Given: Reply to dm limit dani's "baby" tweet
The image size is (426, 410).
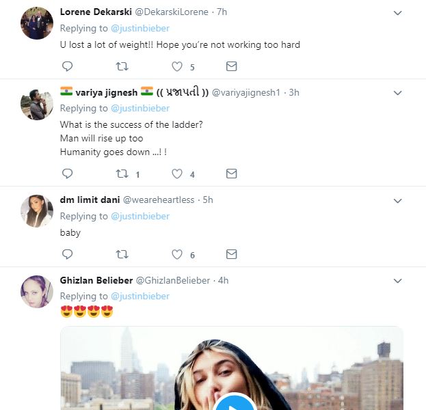Looking at the screenshot, I should (x=67, y=254).
